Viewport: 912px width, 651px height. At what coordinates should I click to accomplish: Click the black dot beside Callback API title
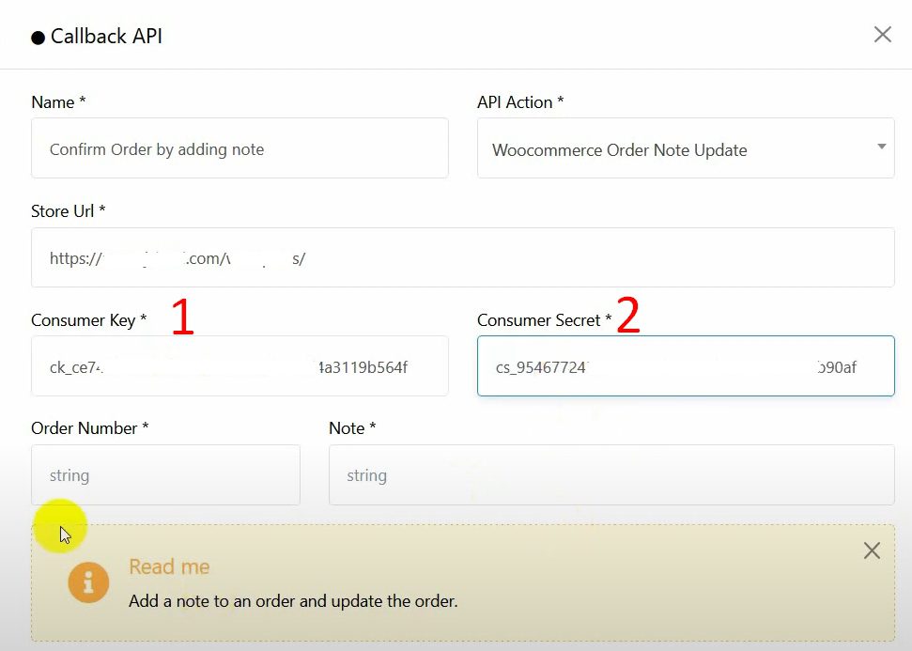point(38,39)
